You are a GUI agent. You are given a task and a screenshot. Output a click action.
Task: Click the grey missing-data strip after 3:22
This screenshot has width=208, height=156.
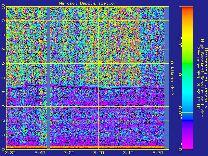[x=167, y=78]
